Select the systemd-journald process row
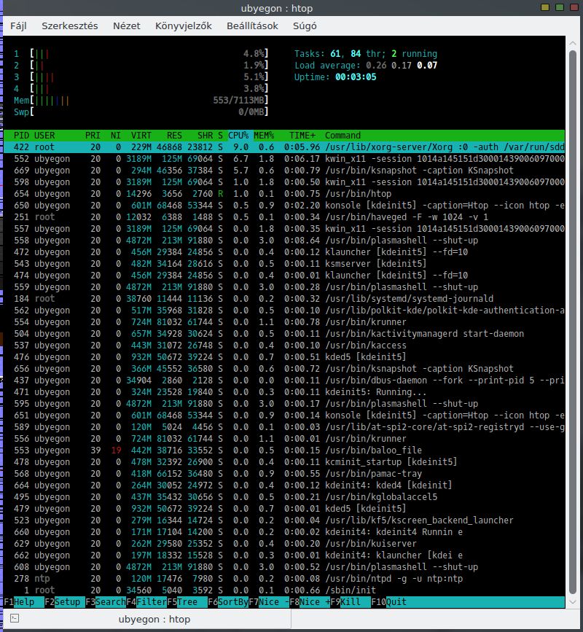The width and height of the screenshot is (583, 632). (284, 299)
